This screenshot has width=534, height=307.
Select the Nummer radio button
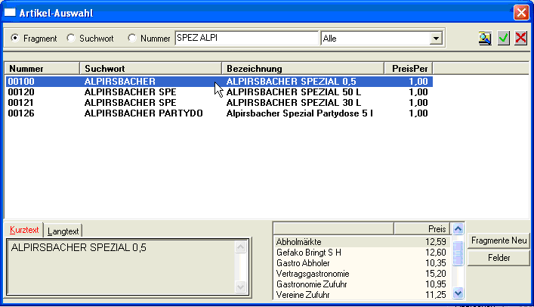pos(133,38)
